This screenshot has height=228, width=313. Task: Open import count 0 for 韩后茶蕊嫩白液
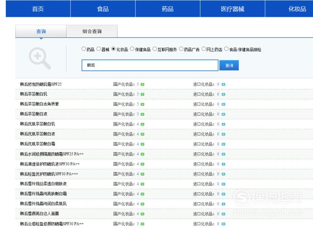pyautogui.click(x=218, y=114)
